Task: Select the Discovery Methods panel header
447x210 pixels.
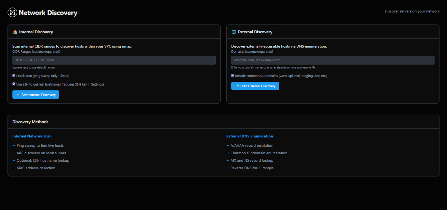Action: [30, 122]
